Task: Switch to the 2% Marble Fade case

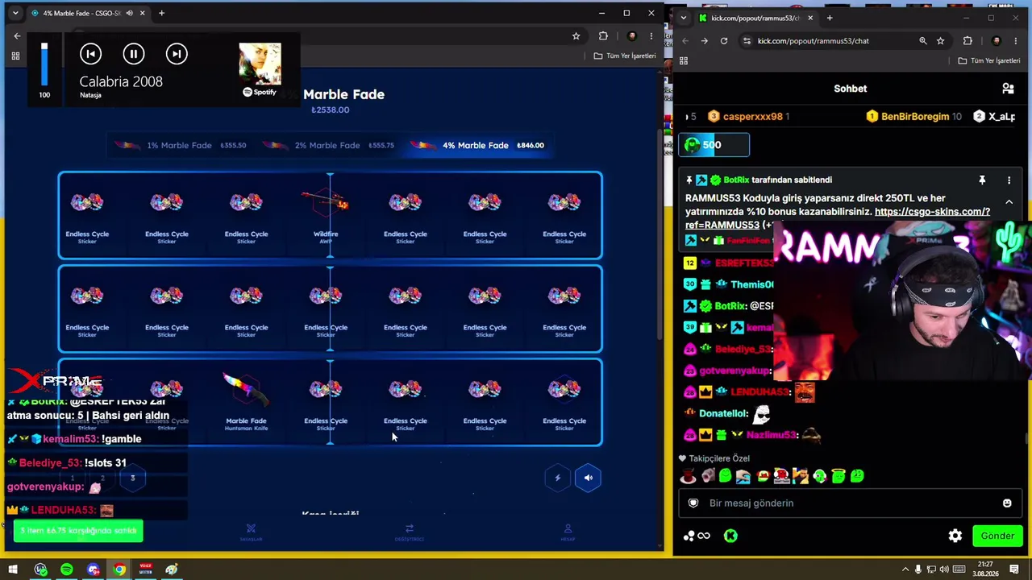Action: point(328,145)
